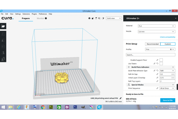Open the Solid view mode dropdown
The width and height of the screenshot is (178, 119).
tap(114, 18)
